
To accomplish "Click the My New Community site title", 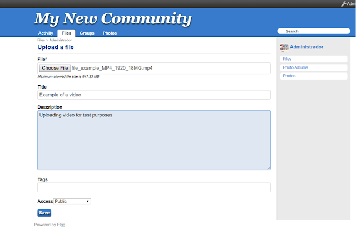I will pyautogui.click(x=113, y=19).
